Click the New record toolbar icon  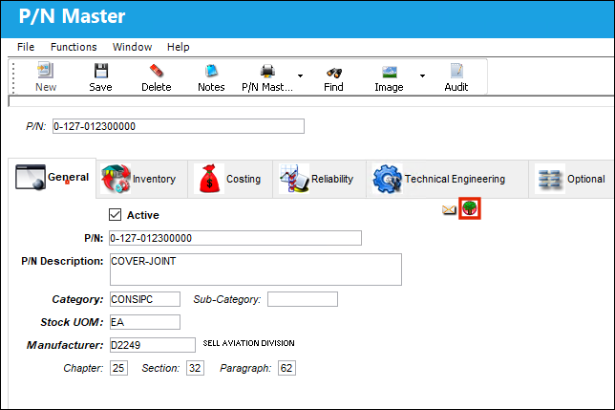pyautogui.click(x=46, y=71)
